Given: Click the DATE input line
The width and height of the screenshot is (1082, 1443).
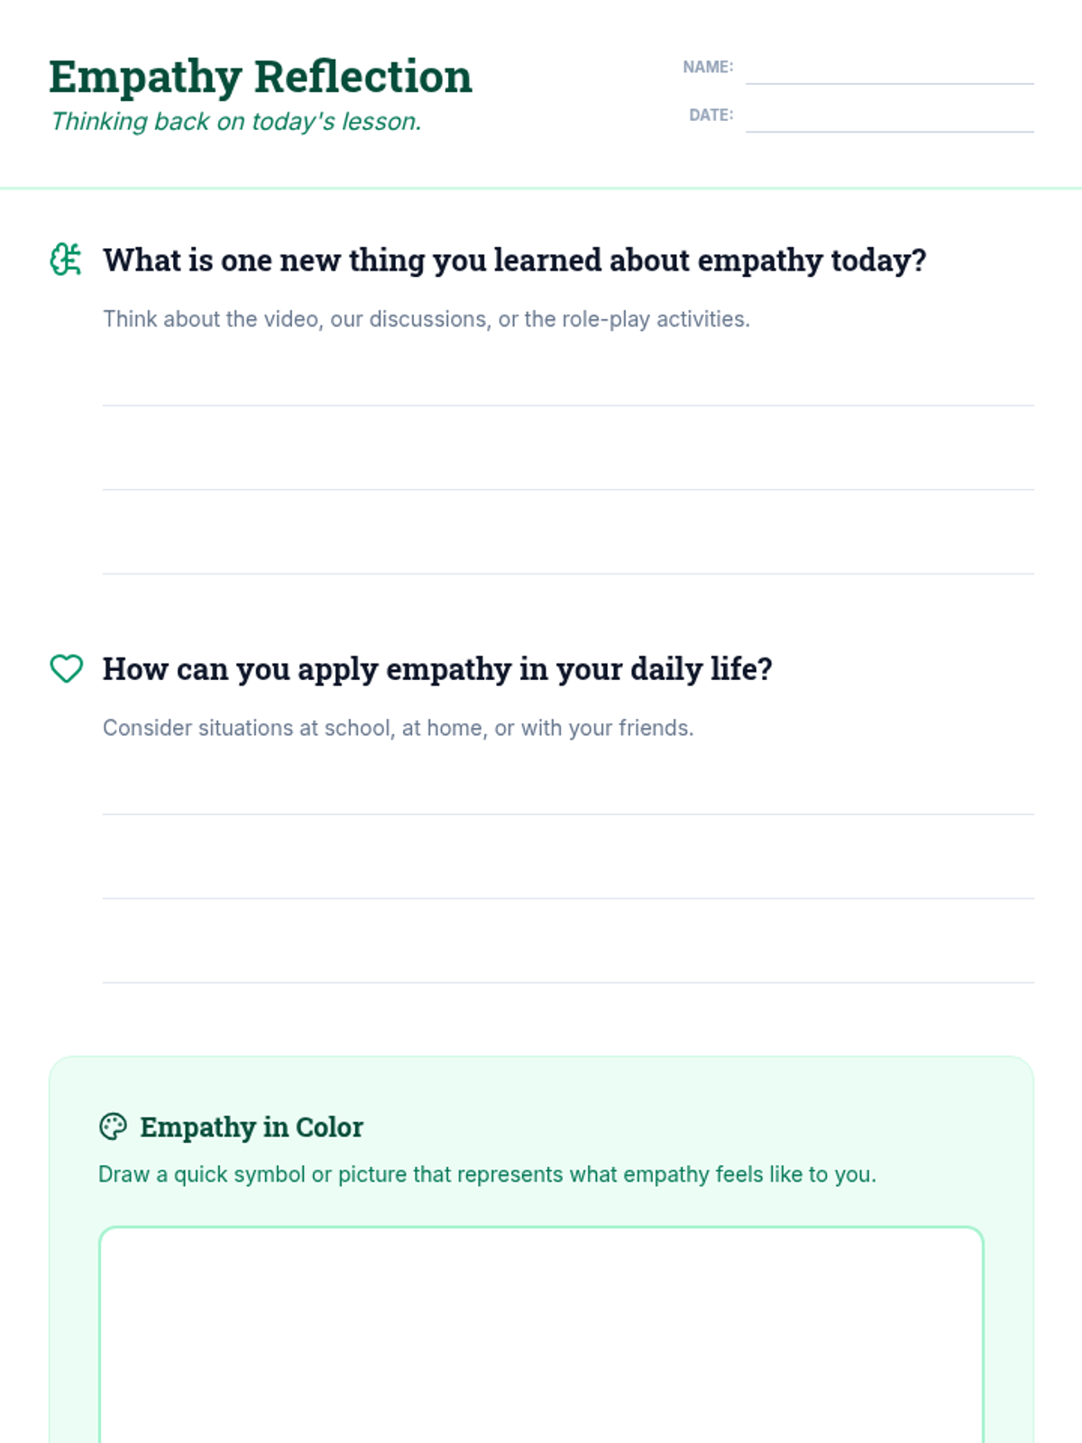Looking at the screenshot, I should click(889, 117).
